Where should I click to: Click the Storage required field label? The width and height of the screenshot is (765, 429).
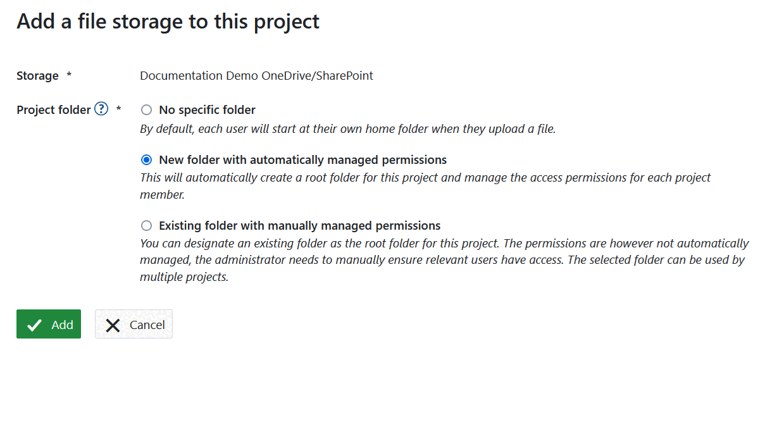(x=37, y=75)
